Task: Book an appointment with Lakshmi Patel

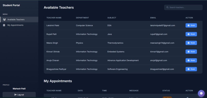Action: point(191,25)
